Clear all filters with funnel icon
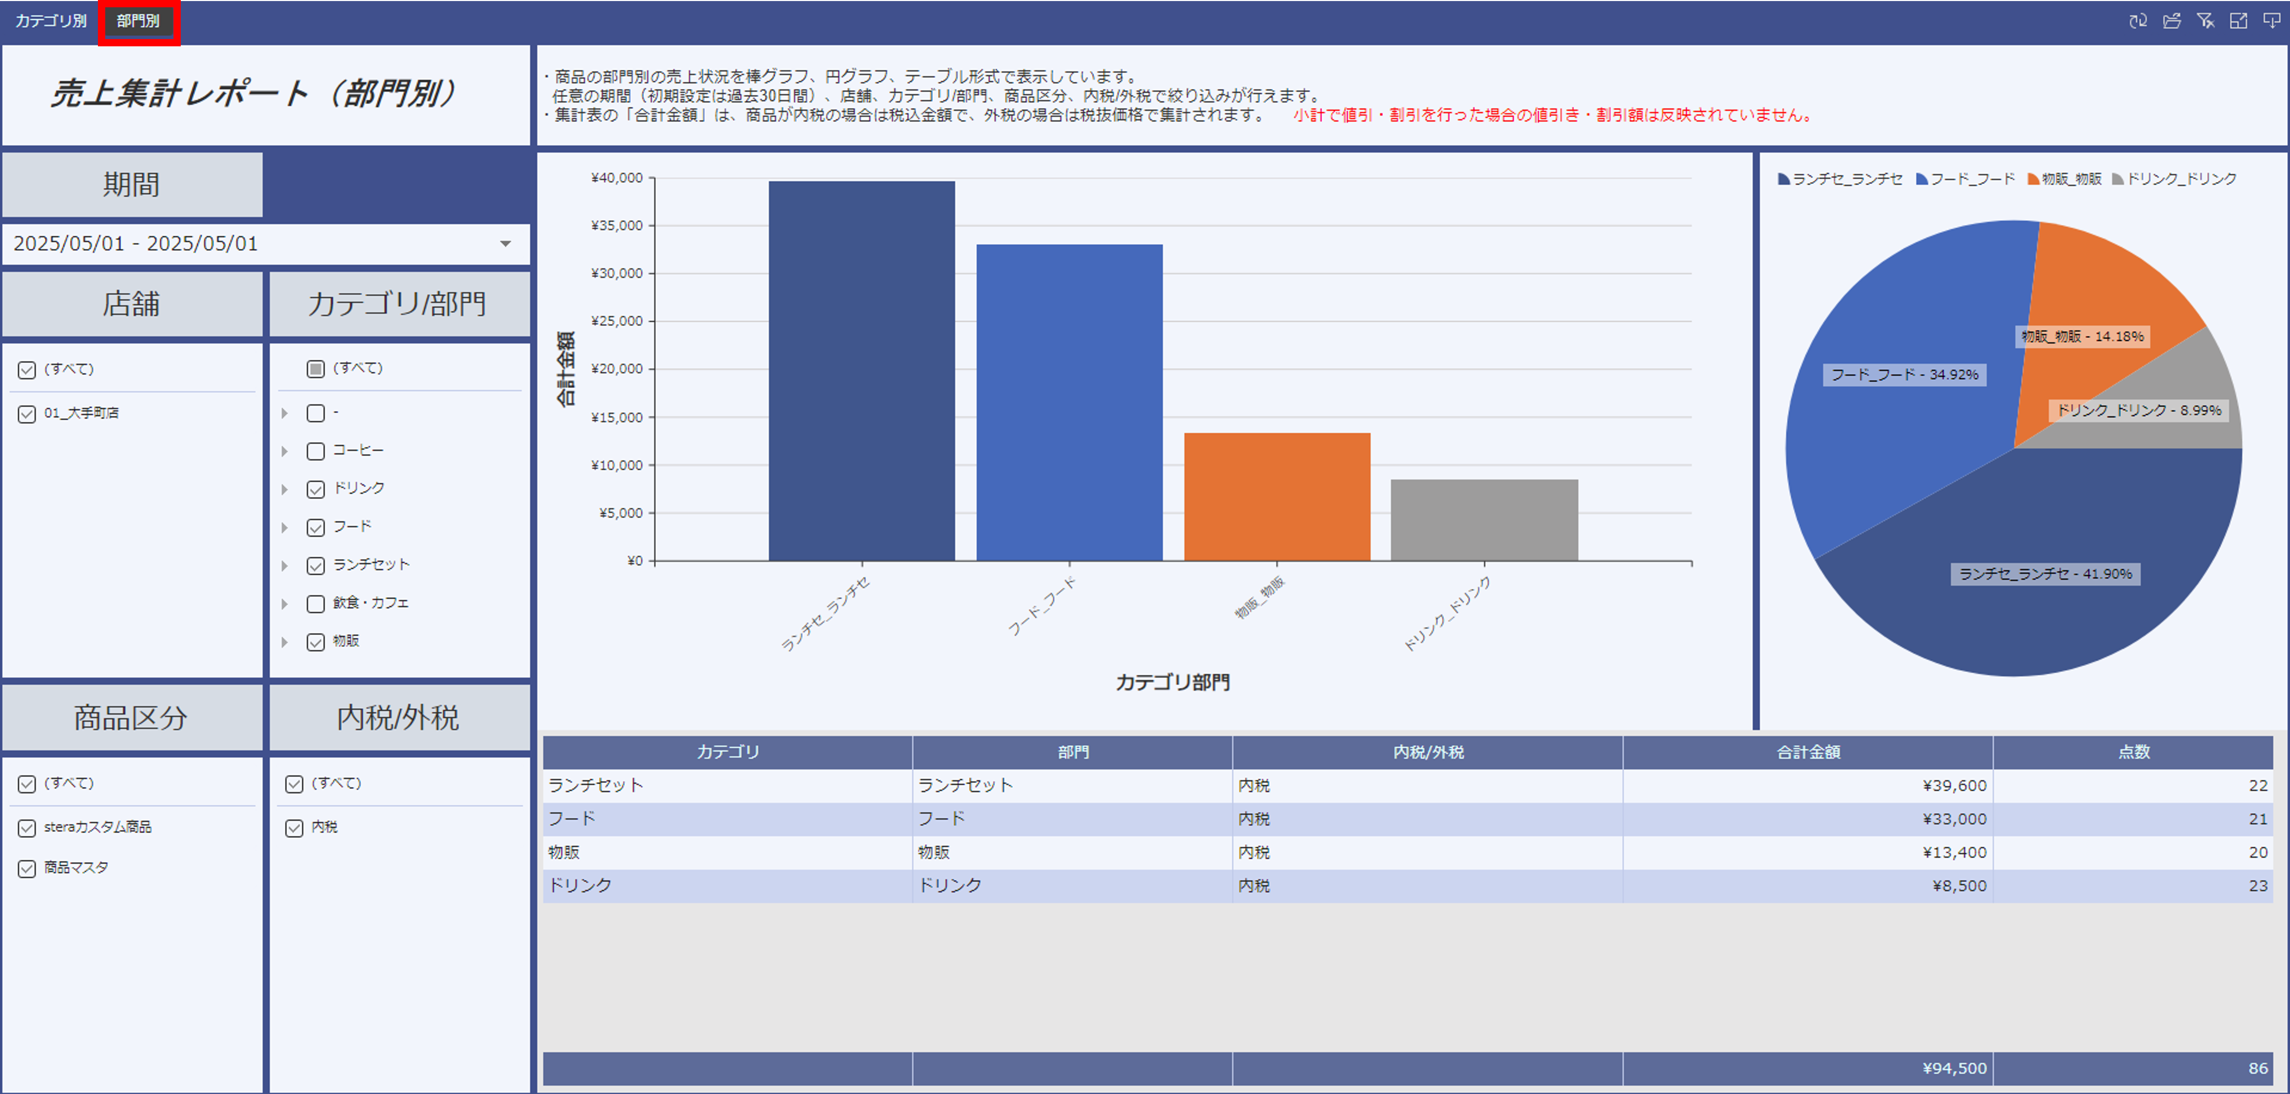The width and height of the screenshot is (2290, 1094). point(2206,20)
